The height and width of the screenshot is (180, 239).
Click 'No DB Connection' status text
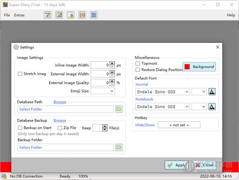coord(26,176)
